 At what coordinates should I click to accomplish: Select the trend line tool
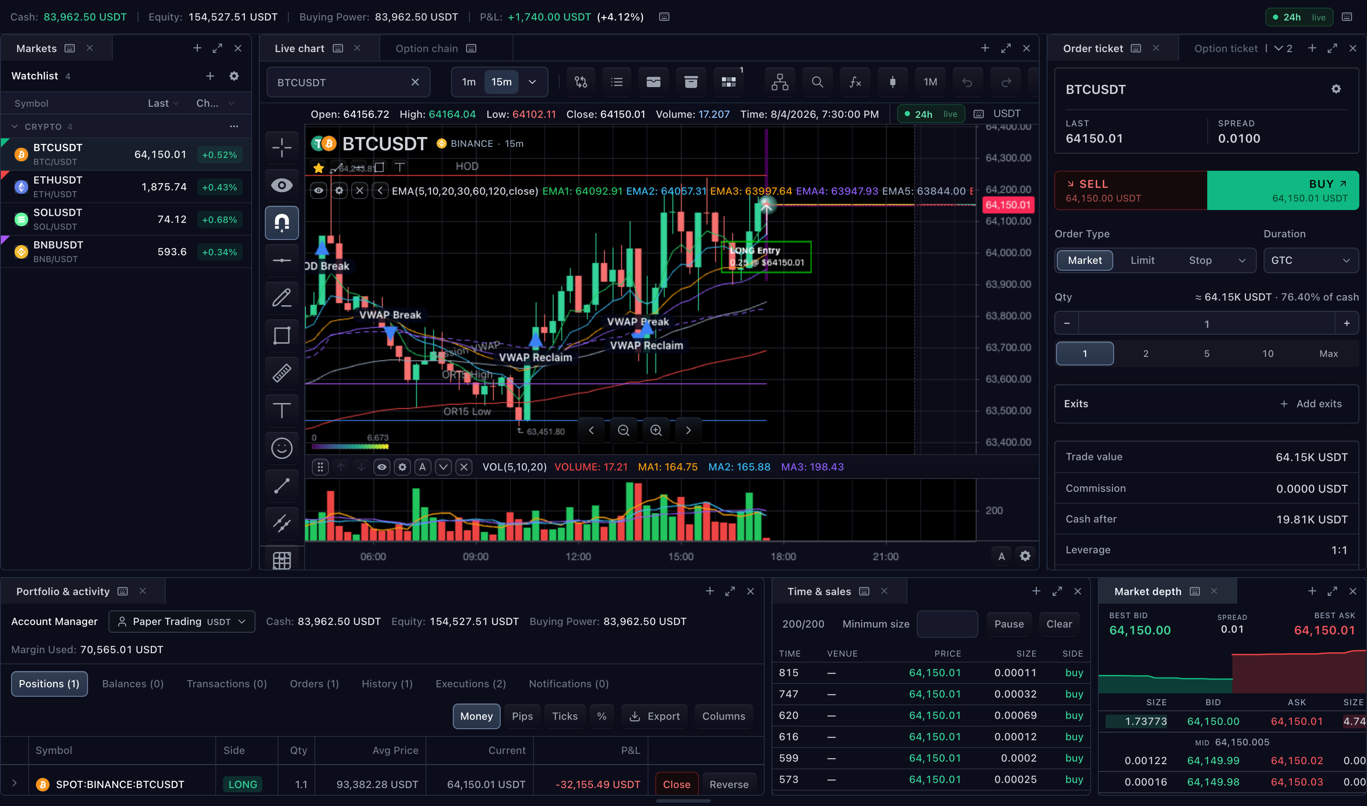(282, 485)
